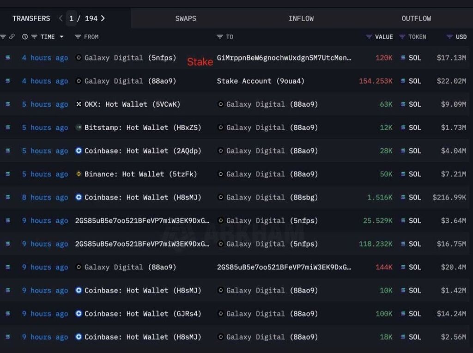Switch to the INFLOW tab

click(x=301, y=18)
